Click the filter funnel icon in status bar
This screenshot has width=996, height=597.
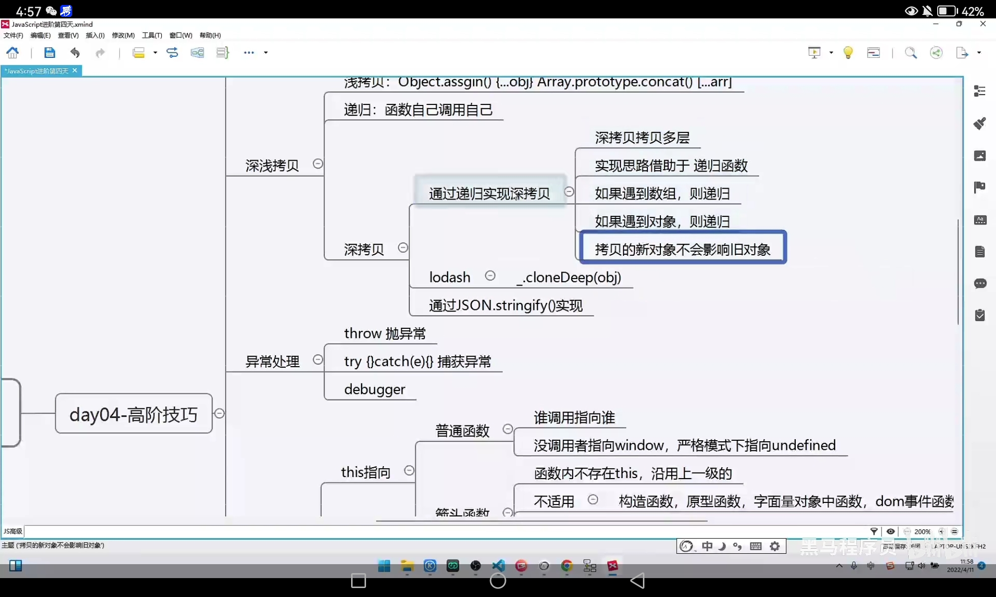tap(874, 531)
